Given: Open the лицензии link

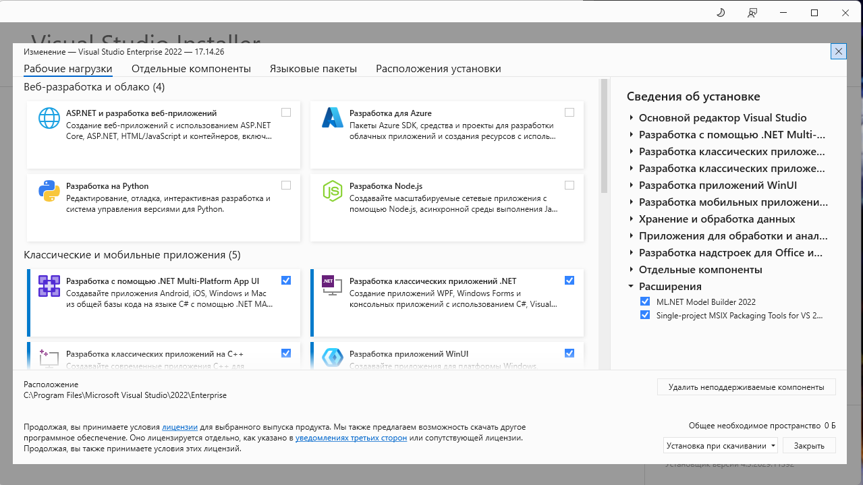Looking at the screenshot, I should (179, 427).
